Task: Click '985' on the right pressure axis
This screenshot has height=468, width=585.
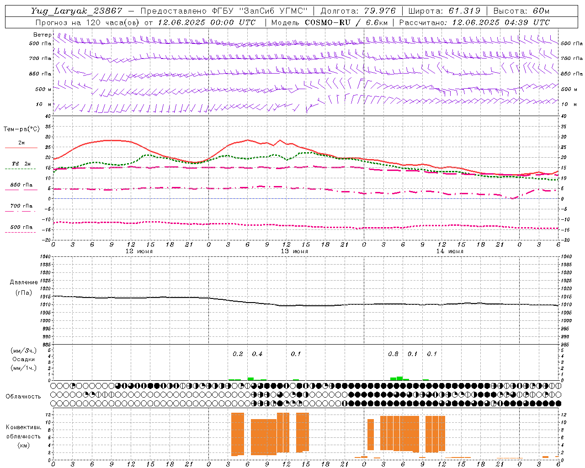Action: pyautogui.click(x=566, y=345)
